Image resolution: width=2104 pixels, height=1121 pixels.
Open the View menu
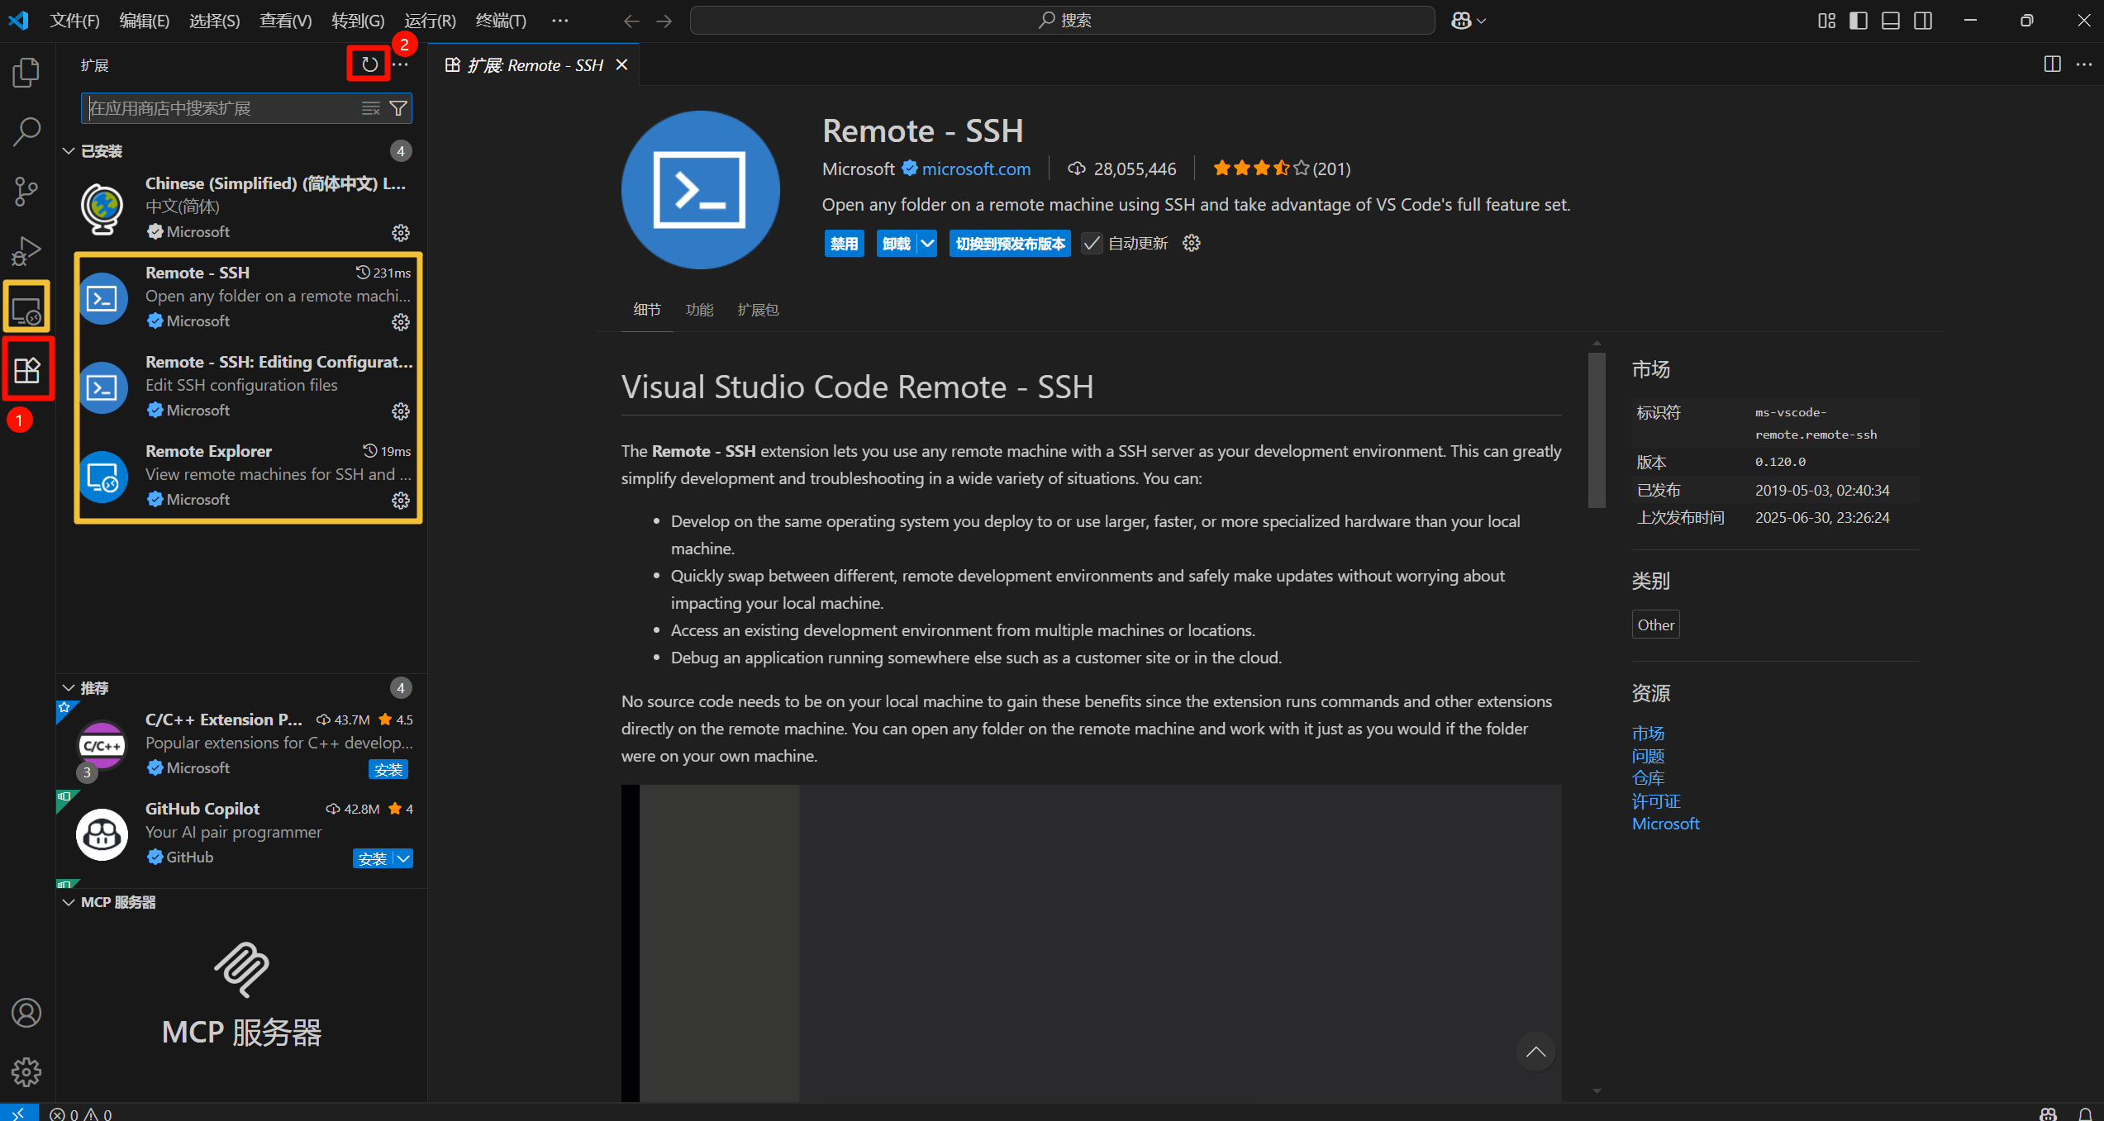coord(286,21)
